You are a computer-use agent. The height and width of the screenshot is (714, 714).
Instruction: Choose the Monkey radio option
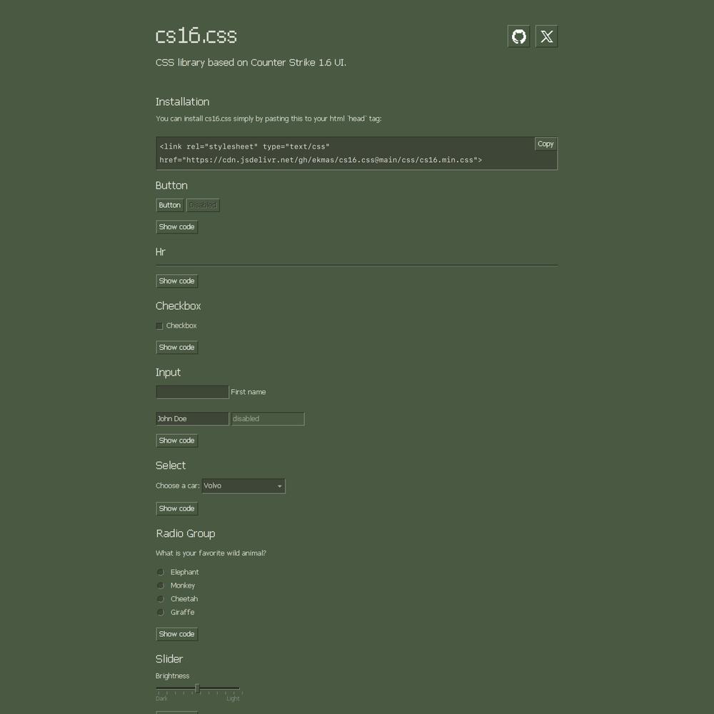161,585
